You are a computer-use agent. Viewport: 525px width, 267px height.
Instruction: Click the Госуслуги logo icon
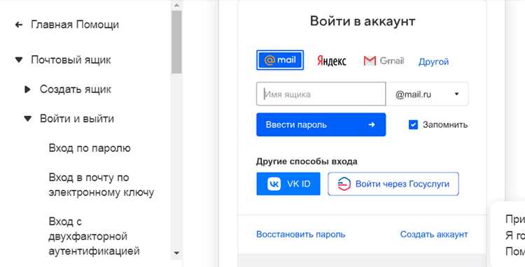tap(344, 184)
